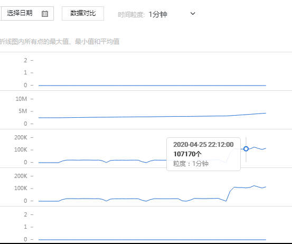Click the 107170个 value in tooltip
Viewport: 292px width, 244px height.
coord(187,154)
